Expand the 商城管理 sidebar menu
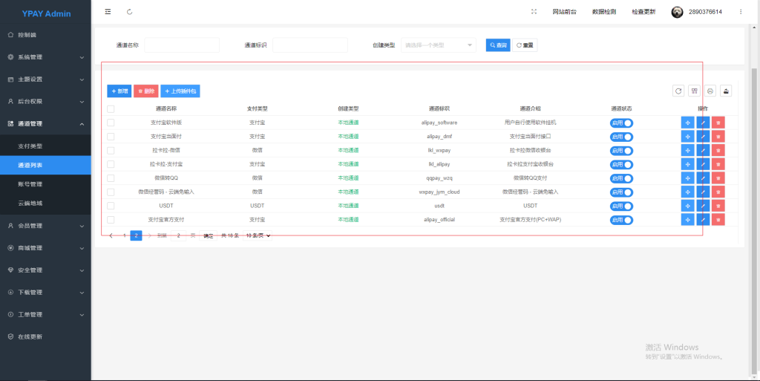Image resolution: width=760 pixels, height=381 pixels. point(45,248)
